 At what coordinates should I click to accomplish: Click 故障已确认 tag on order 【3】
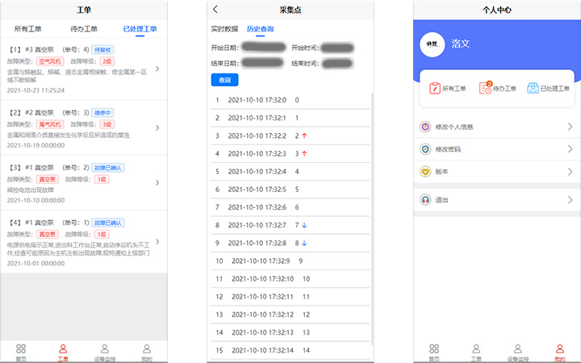pos(107,168)
